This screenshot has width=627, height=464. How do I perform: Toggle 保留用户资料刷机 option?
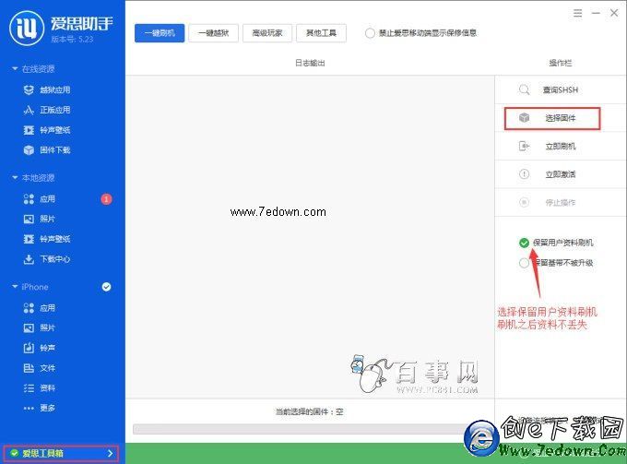[525, 243]
